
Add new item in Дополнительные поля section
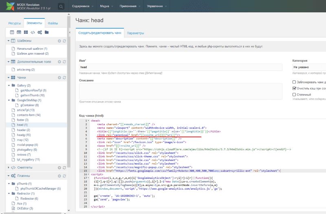59,62
